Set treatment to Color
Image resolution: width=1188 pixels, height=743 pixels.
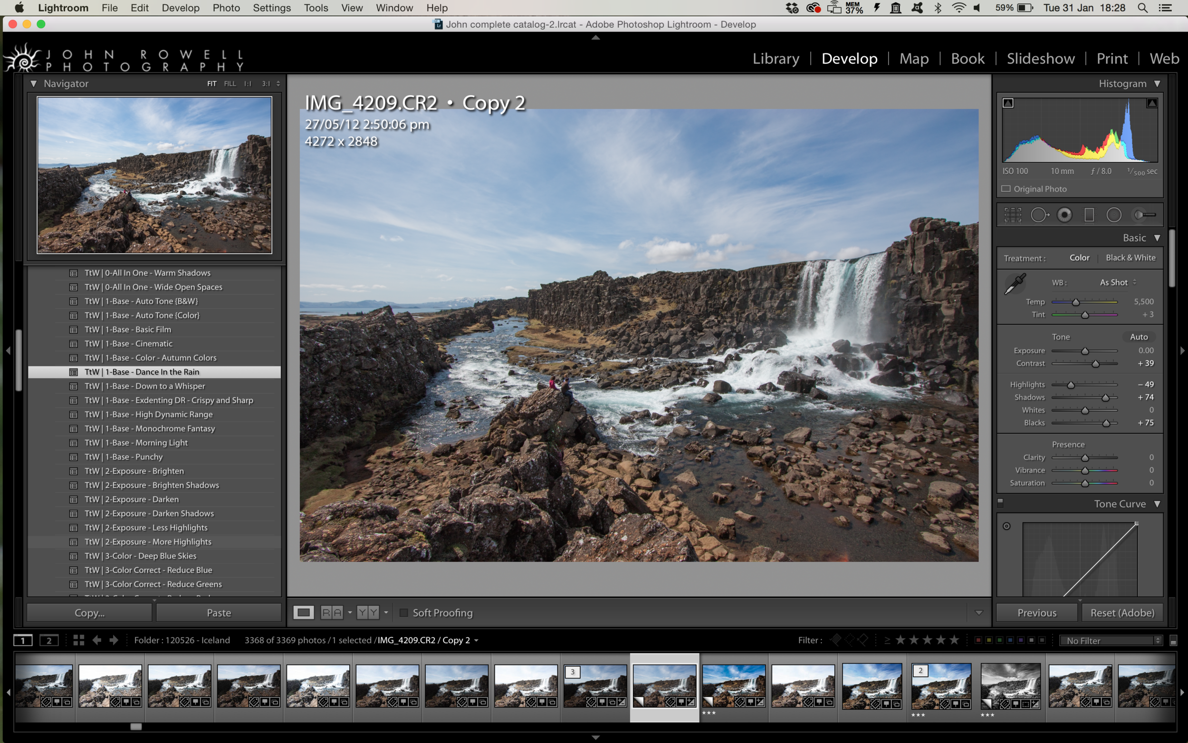[1080, 258]
